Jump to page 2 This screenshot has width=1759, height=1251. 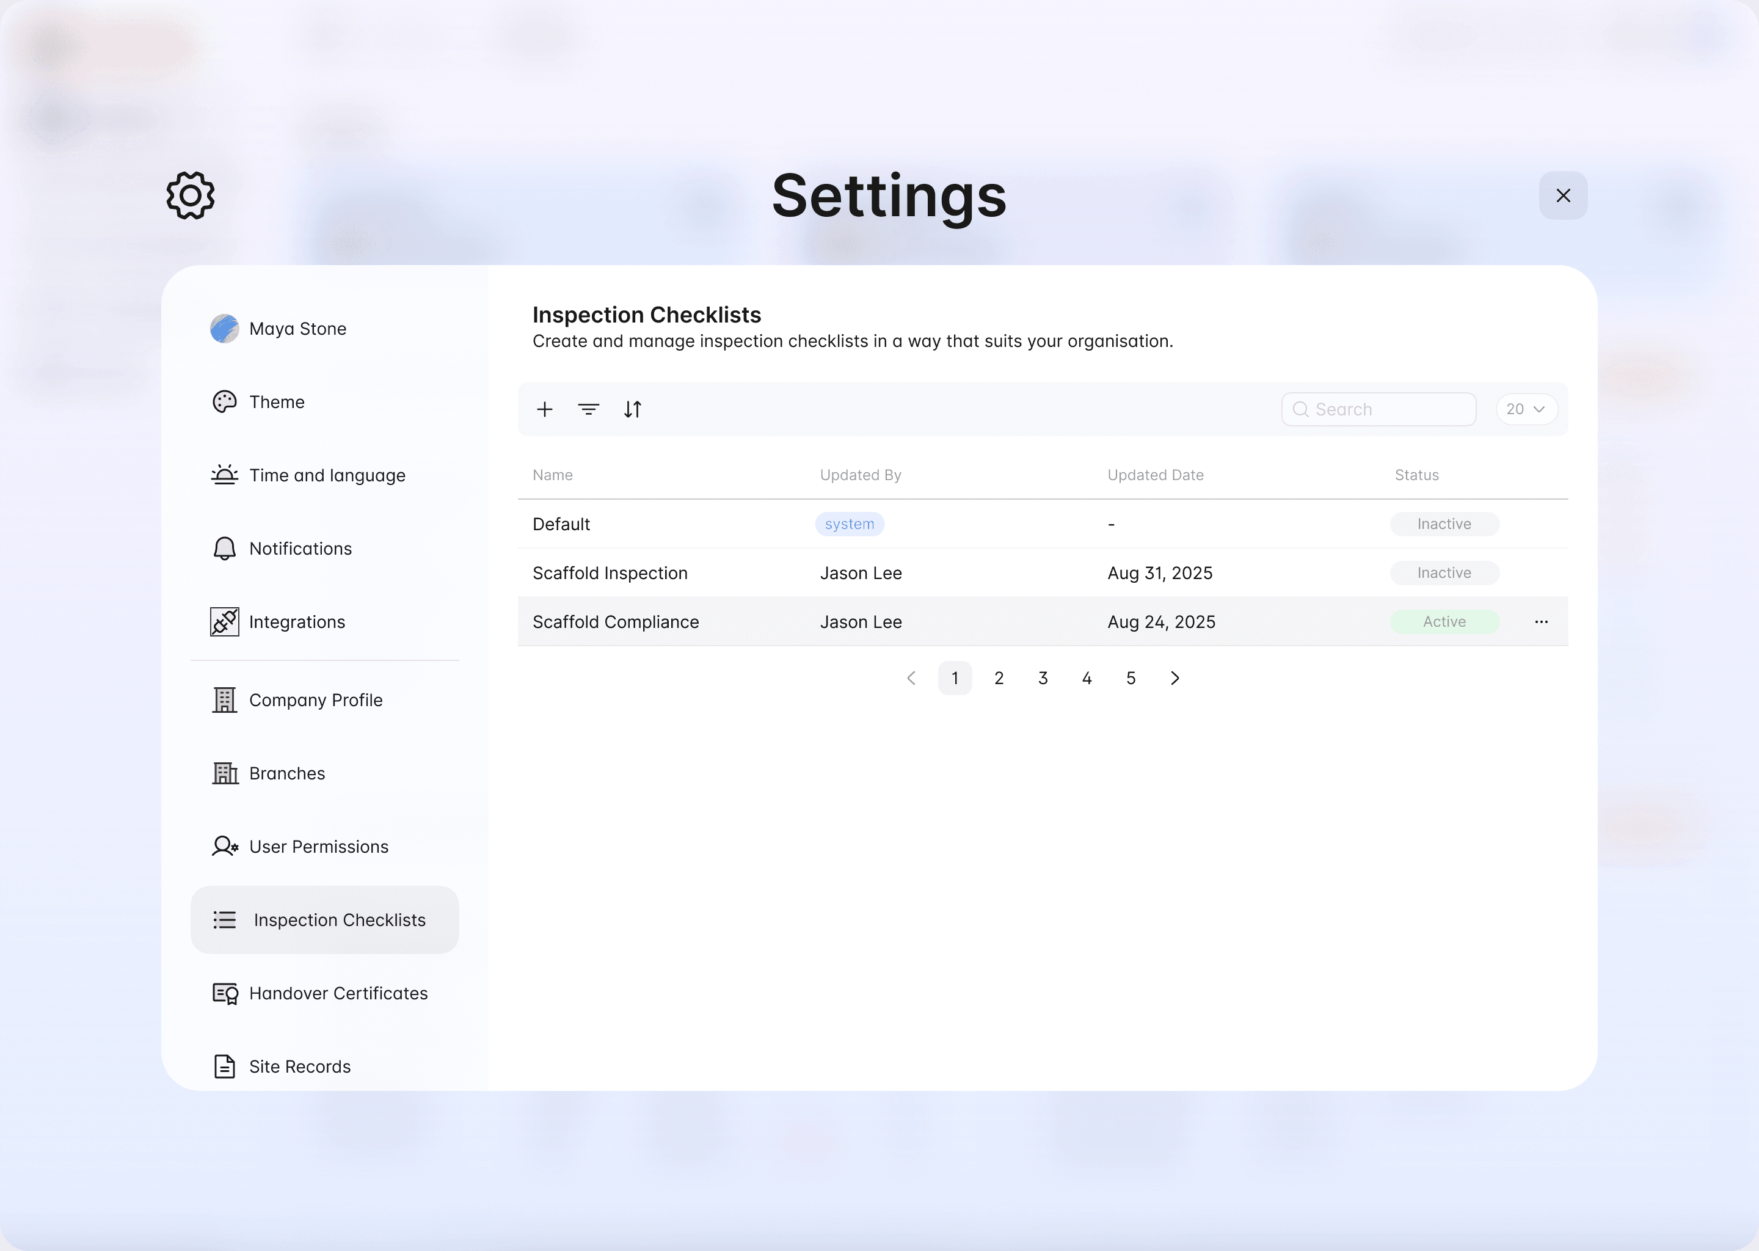point(999,678)
